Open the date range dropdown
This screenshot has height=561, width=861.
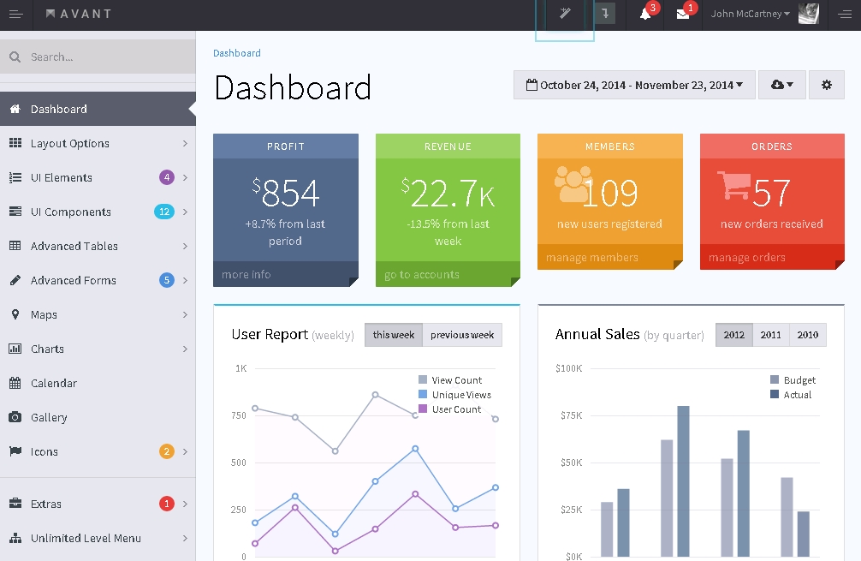tap(634, 85)
